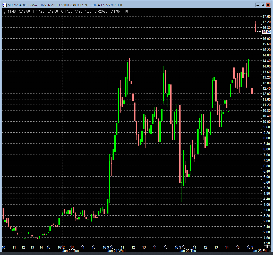
Task: Click the 17.60 price axis label
Action: click(266, 16)
